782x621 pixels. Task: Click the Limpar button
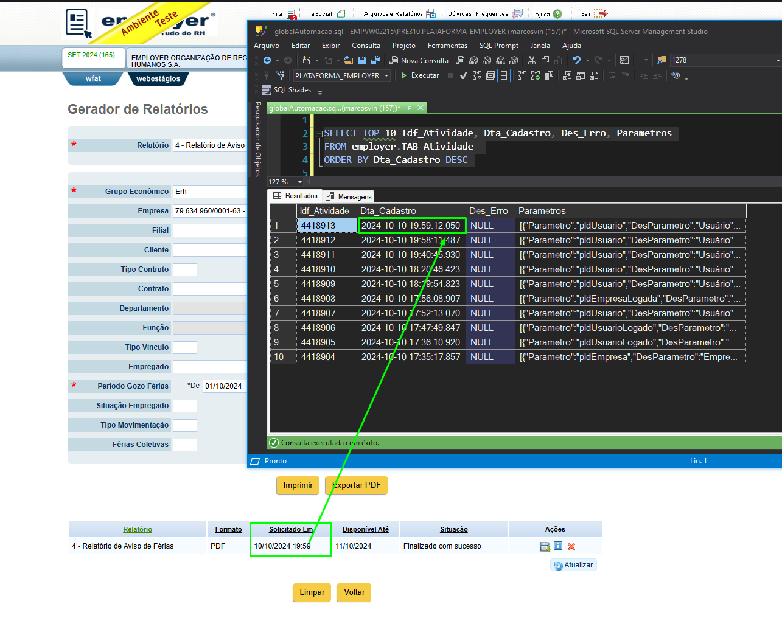click(x=312, y=592)
